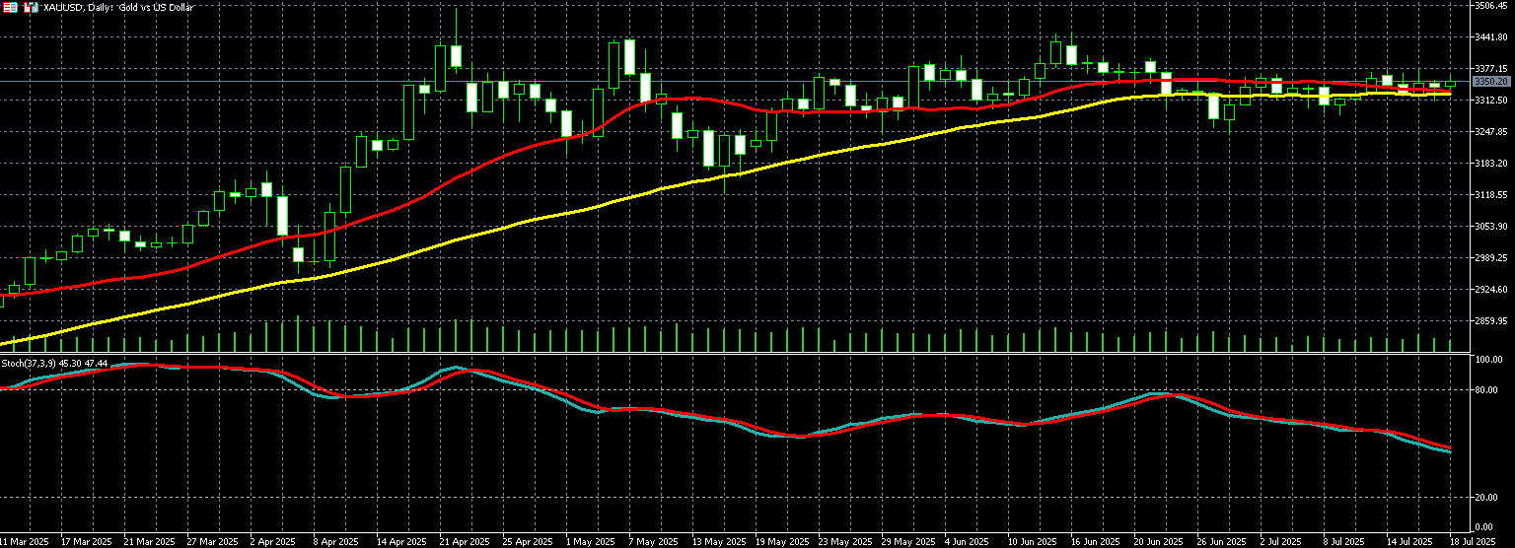Viewport: 1515px width, 548px height.
Task: Click the 4 Jun 2025 date label
Action: (x=967, y=542)
